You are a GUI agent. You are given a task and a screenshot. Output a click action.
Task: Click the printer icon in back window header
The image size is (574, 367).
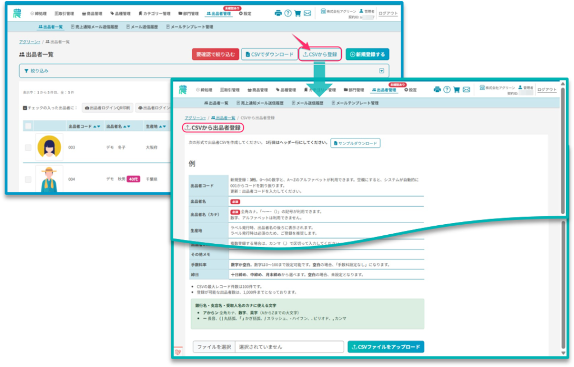(x=278, y=13)
